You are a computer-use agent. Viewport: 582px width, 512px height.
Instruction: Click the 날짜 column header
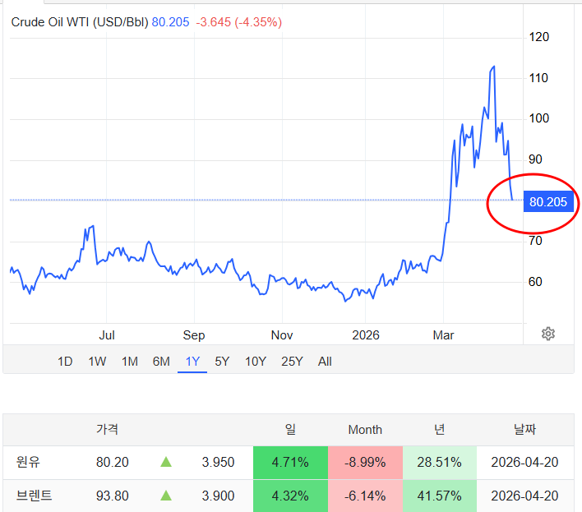(x=523, y=429)
